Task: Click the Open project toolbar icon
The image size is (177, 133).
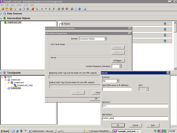Action: pyautogui.click(x=7, y=9)
